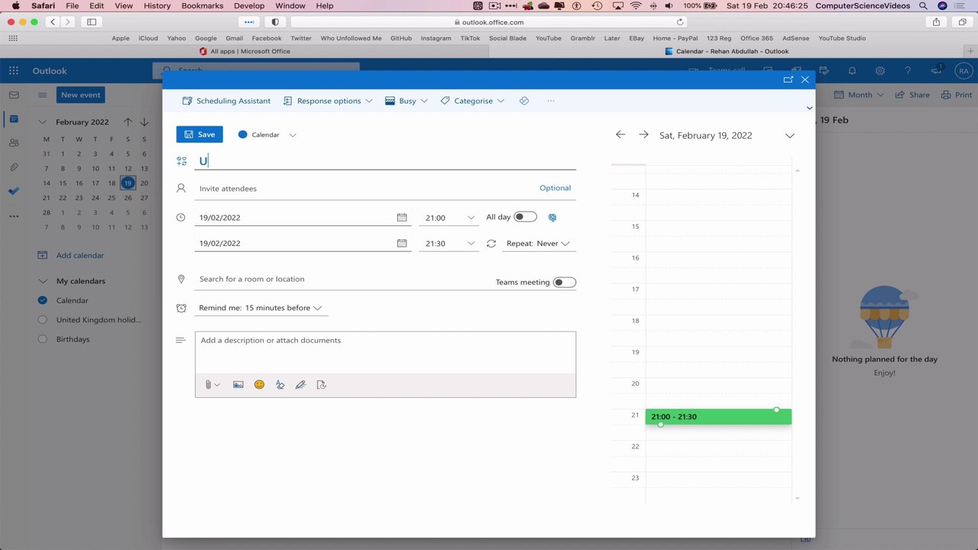Save the new event
The image size is (978, 550).
coord(199,134)
